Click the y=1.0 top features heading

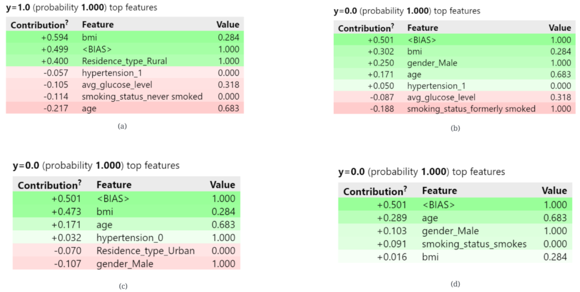(x=81, y=8)
